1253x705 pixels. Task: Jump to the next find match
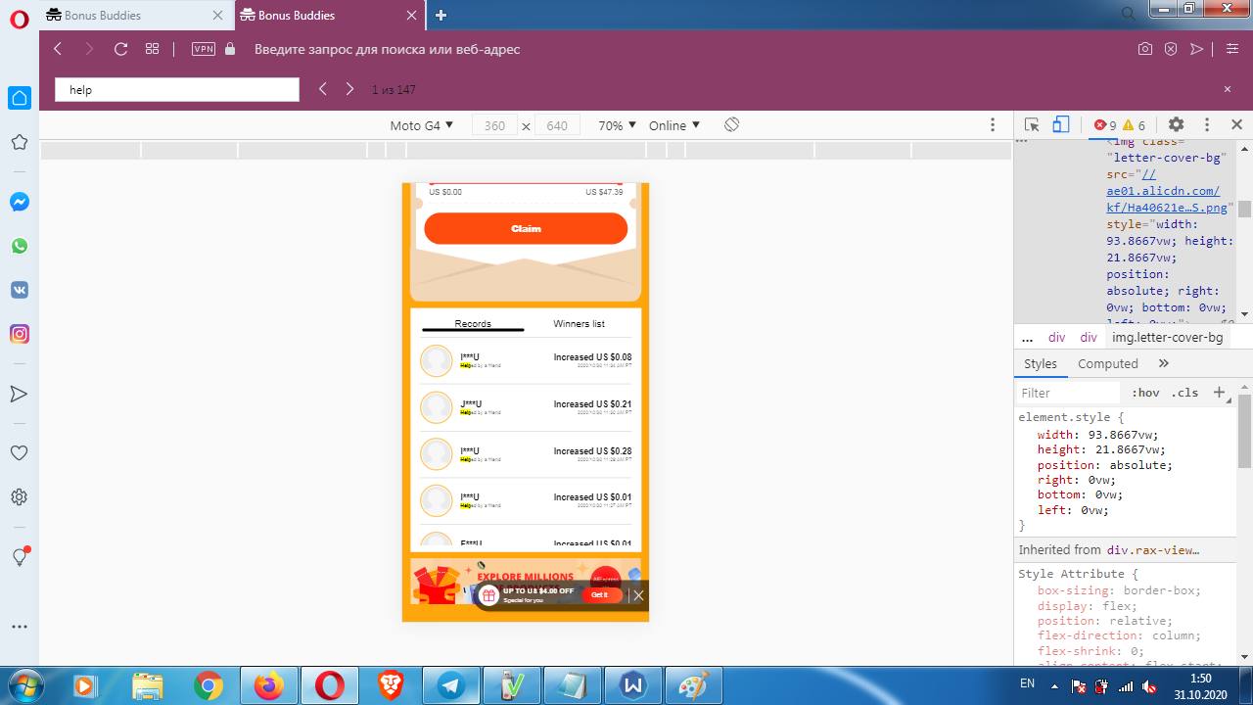pyautogui.click(x=349, y=89)
